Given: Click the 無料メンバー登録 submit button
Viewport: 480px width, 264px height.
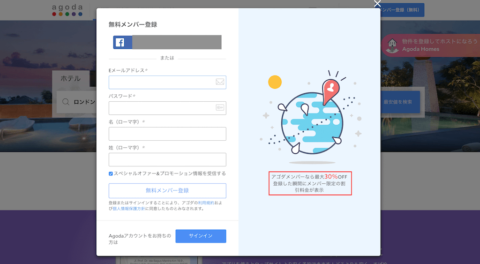Looking at the screenshot, I should 167,190.
